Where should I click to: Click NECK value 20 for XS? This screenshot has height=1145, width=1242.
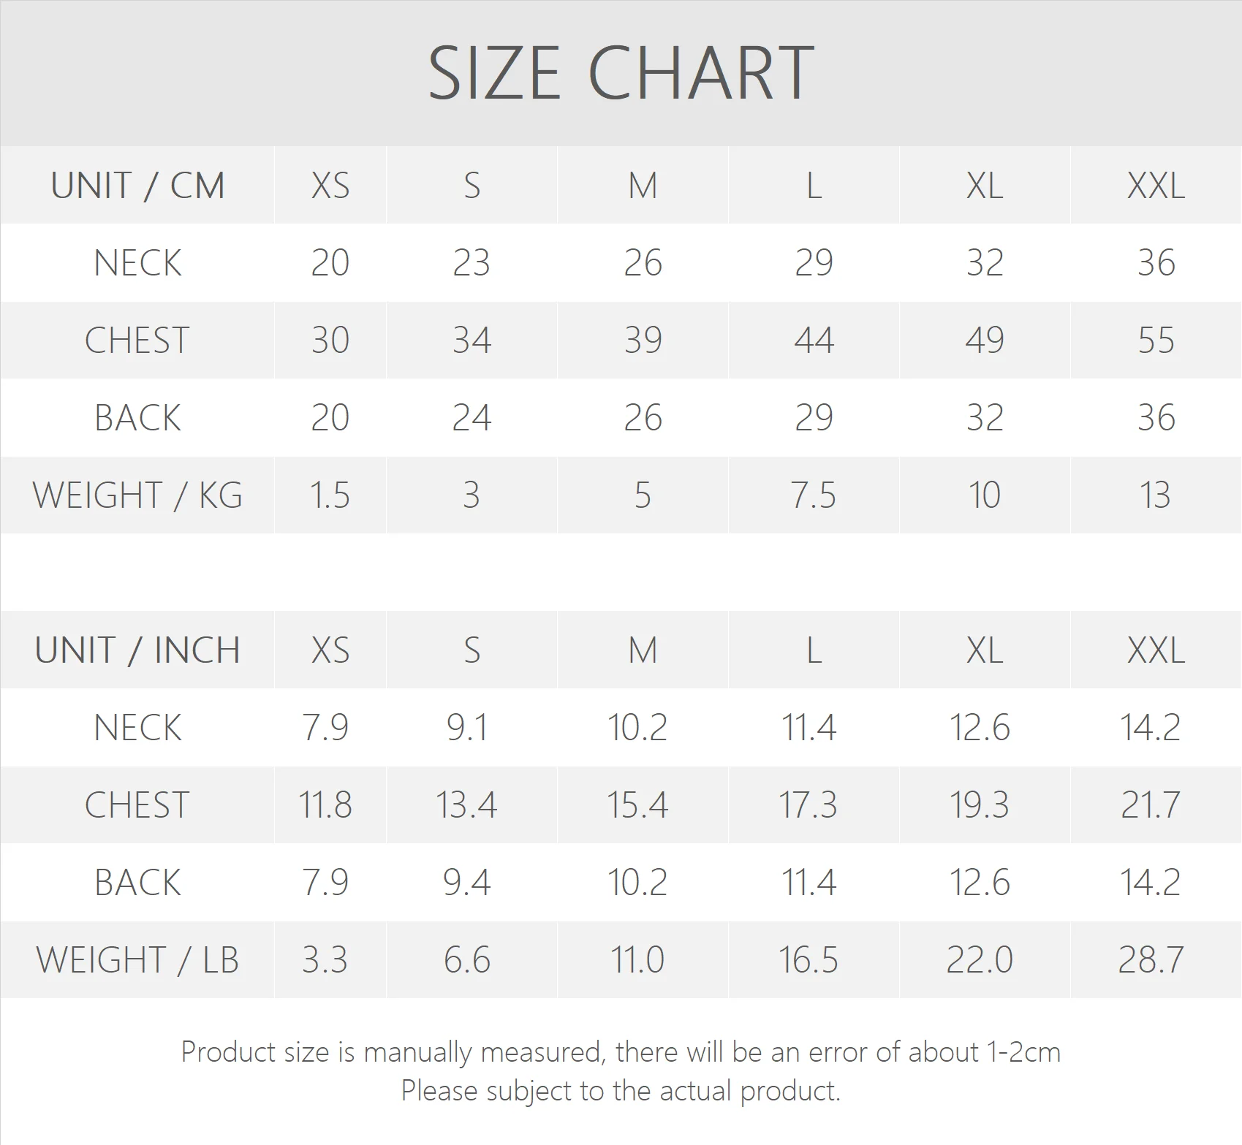pos(330,263)
